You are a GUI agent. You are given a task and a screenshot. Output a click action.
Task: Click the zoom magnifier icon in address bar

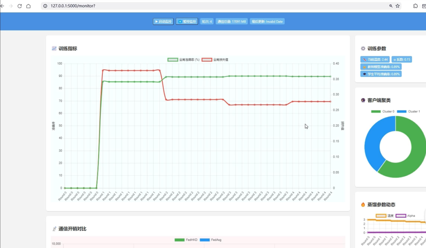(391, 6)
